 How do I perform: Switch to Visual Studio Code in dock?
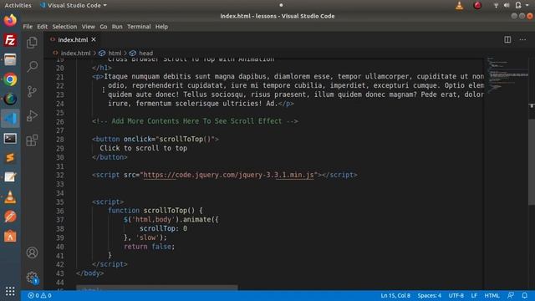click(x=10, y=119)
